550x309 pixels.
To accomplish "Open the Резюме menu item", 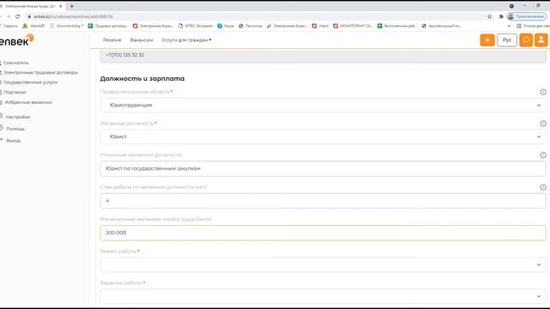I will click(112, 40).
